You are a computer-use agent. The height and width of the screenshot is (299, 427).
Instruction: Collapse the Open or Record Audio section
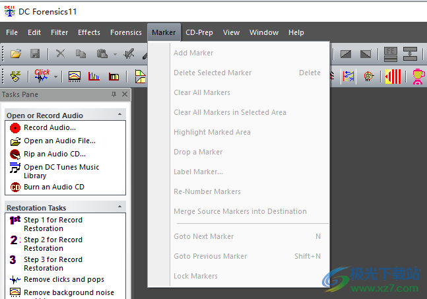tap(120, 115)
